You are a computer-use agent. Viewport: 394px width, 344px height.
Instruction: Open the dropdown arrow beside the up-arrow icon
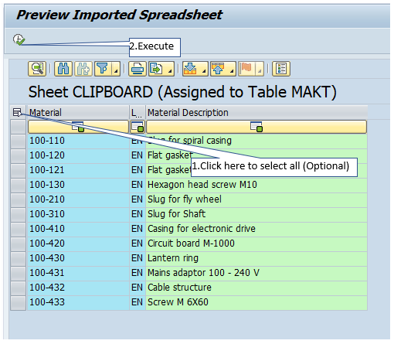pos(232,69)
